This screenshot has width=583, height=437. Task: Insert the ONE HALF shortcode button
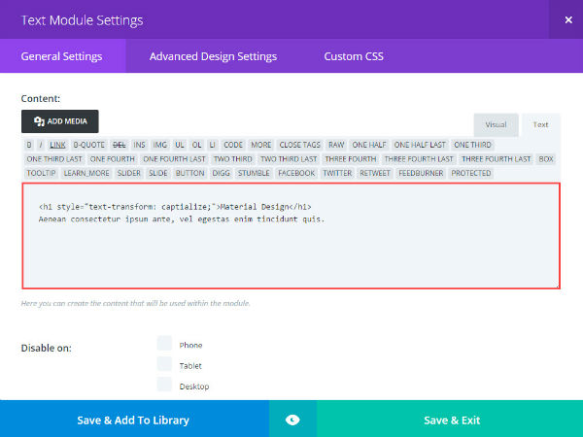click(x=369, y=145)
